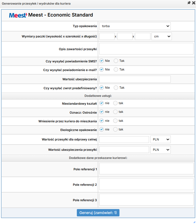Click the Wartość ubezpieczenia input field
This screenshot has width=196, height=224.
tap(135, 79)
